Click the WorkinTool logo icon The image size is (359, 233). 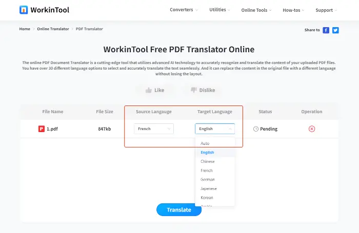[x=24, y=10]
